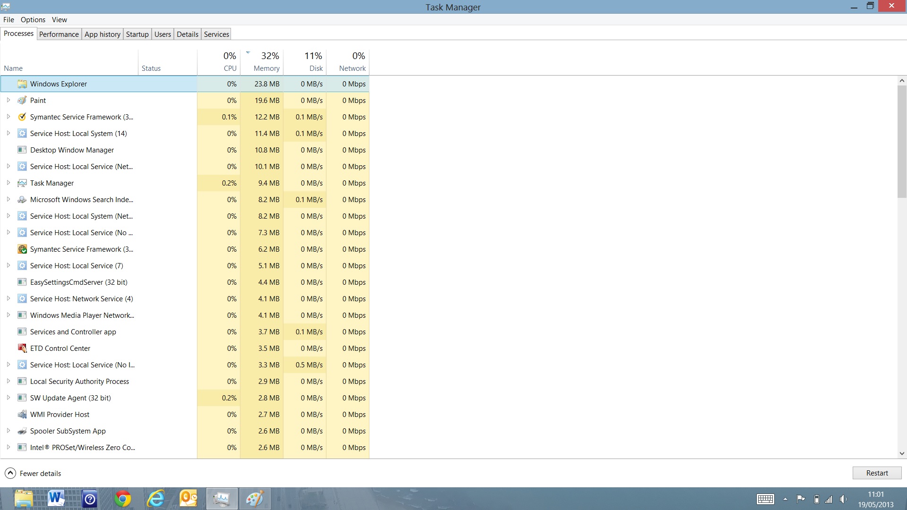Image resolution: width=907 pixels, height=510 pixels.
Task: Expand Service Host: Local System (14)
Action: click(8, 133)
